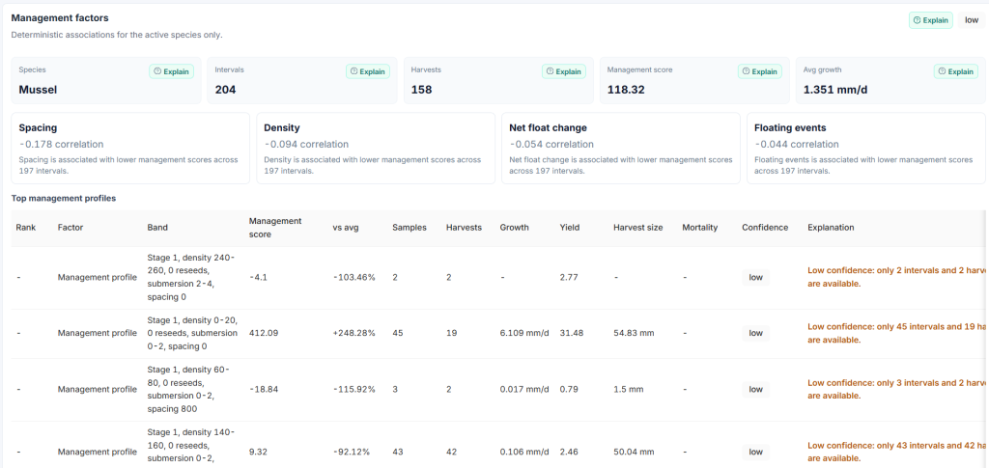This screenshot has height=468, width=989.
Task: Click Explain button on Management score card
Action: tap(760, 71)
